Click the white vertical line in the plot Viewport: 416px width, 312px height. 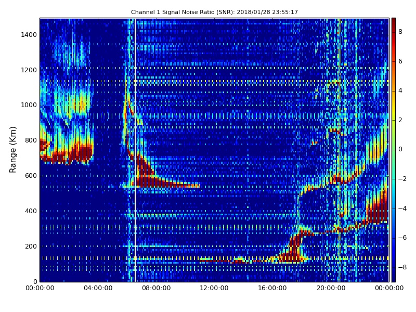coord(135,150)
